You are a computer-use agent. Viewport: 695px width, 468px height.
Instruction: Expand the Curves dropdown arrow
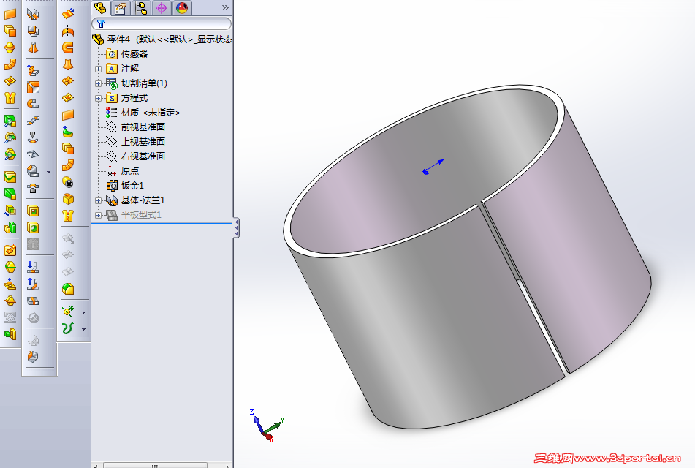point(84,330)
